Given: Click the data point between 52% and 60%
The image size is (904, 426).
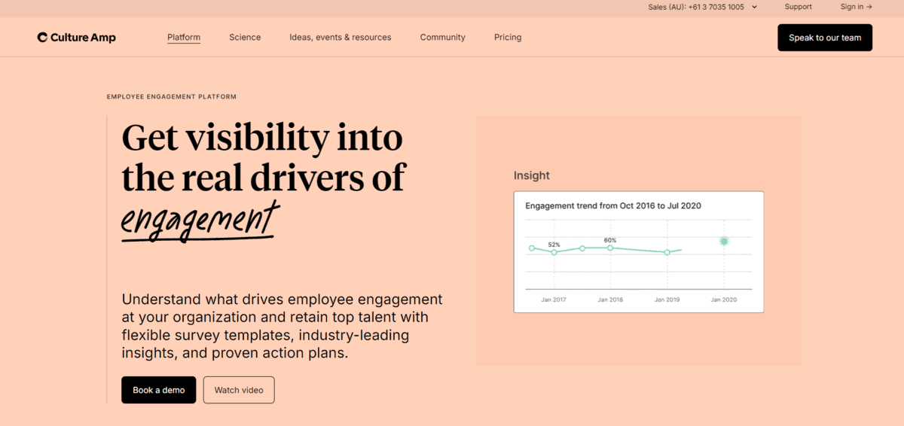Looking at the screenshot, I should pyautogui.click(x=582, y=248).
